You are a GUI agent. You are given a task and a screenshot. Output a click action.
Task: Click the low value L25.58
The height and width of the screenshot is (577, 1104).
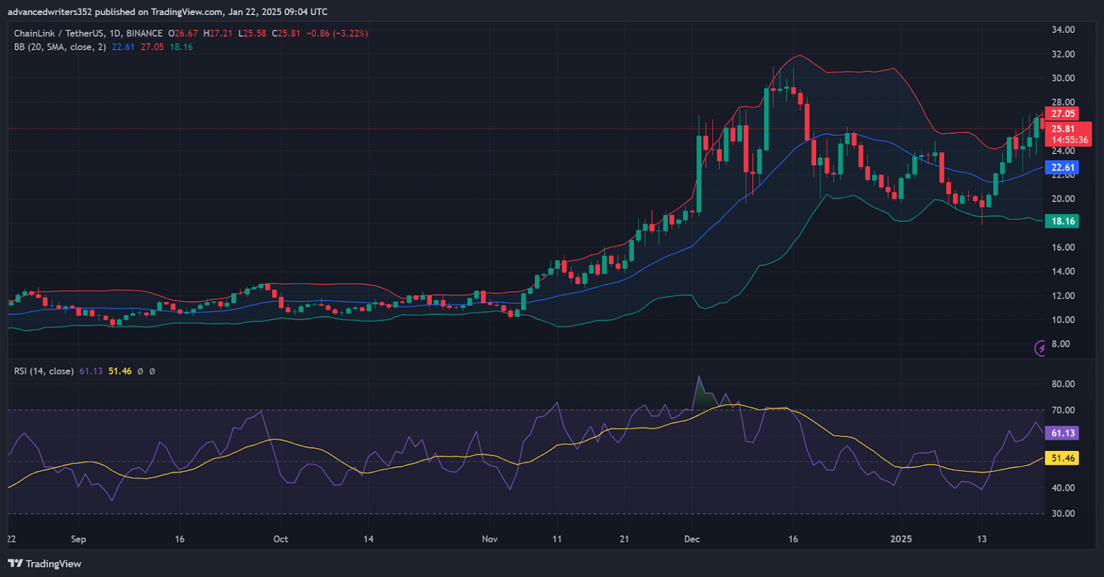point(252,33)
